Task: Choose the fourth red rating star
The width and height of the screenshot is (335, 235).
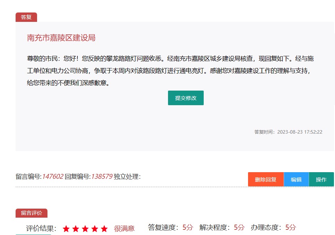Action: (95, 229)
